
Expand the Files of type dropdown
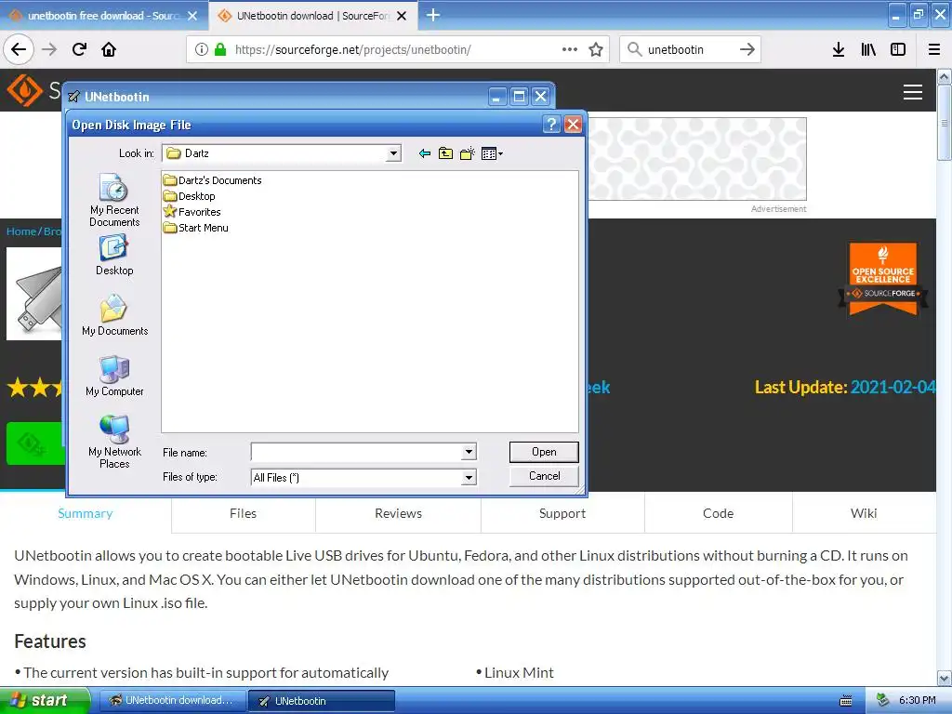point(469,478)
